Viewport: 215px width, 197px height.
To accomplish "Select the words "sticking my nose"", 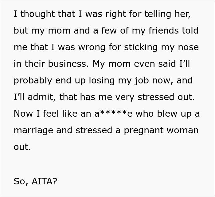I will (x=161, y=47).
